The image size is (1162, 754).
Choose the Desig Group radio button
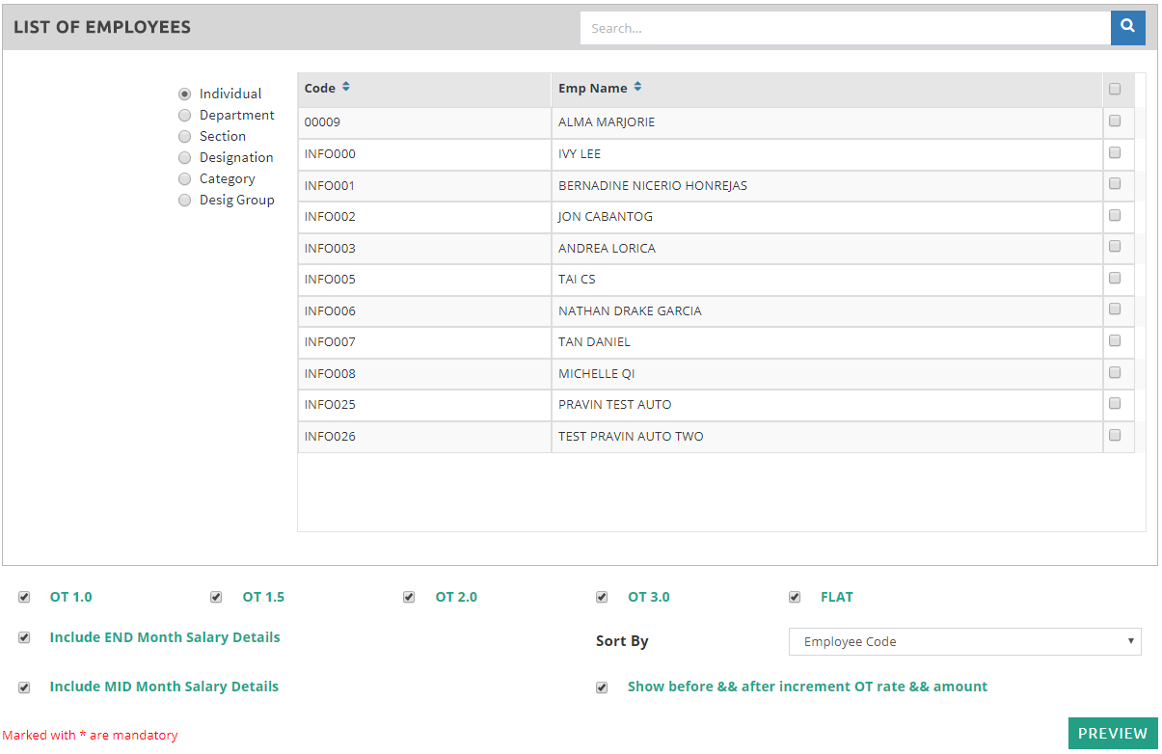pos(185,201)
